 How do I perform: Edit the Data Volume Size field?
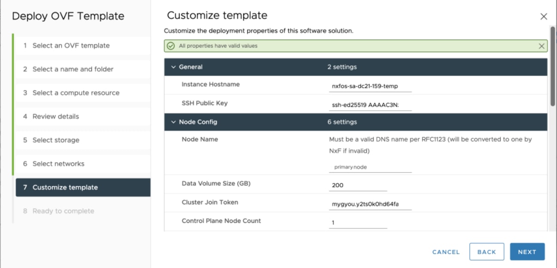tap(358, 185)
